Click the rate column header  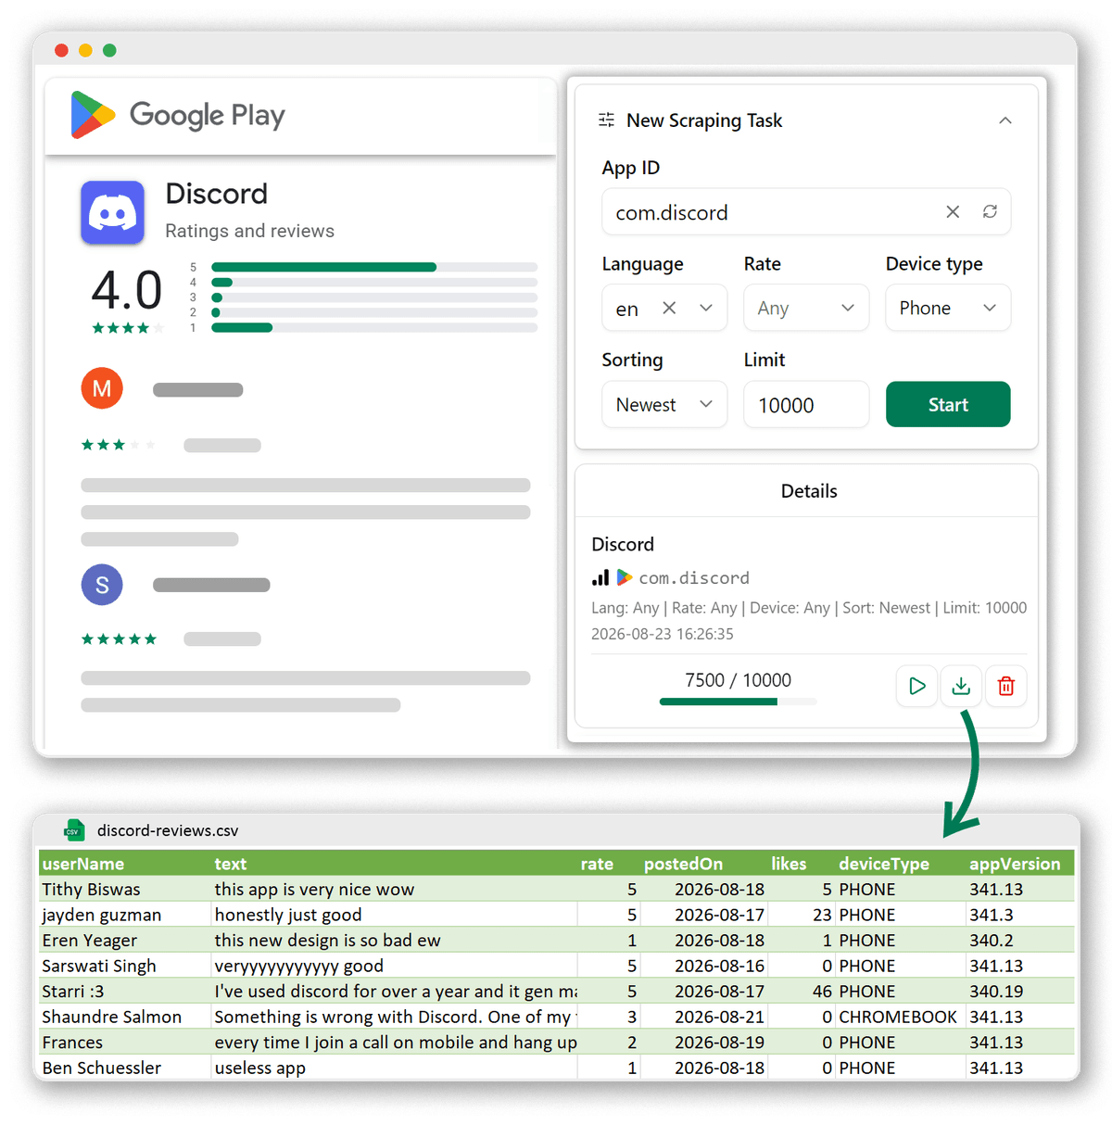pyautogui.click(x=597, y=864)
